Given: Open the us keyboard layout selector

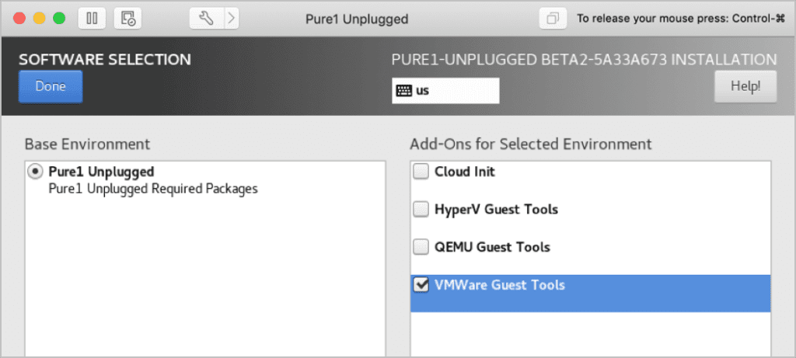Looking at the screenshot, I should click(x=445, y=91).
